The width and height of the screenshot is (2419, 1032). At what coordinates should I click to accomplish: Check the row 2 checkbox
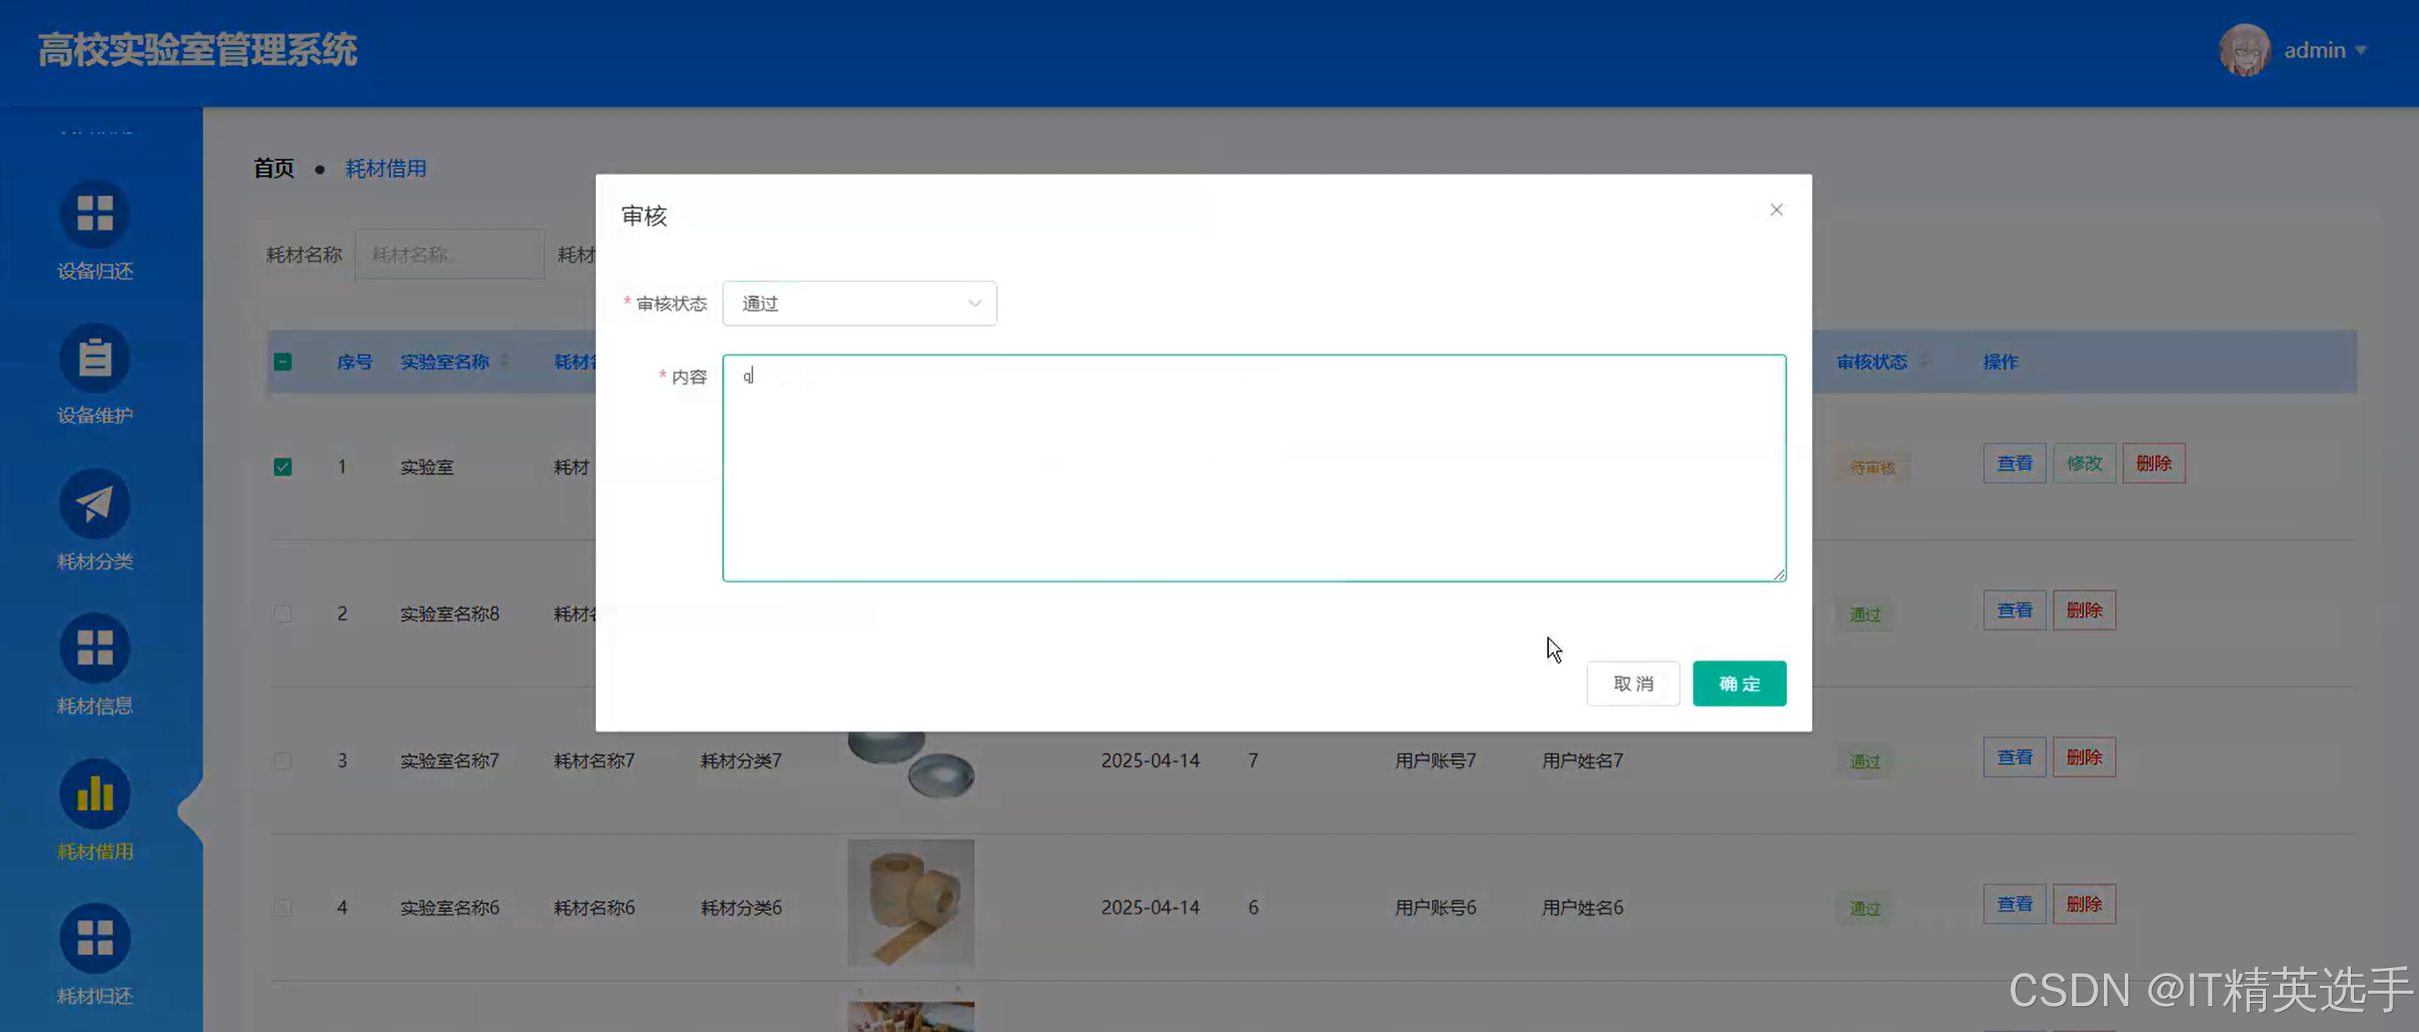click(x=282, y=614)
